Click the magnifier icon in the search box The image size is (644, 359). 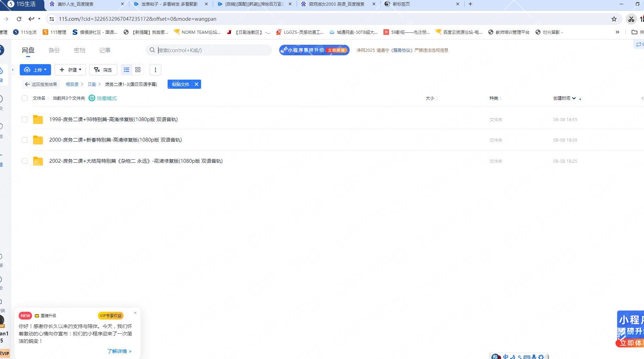tap(152, 50)
